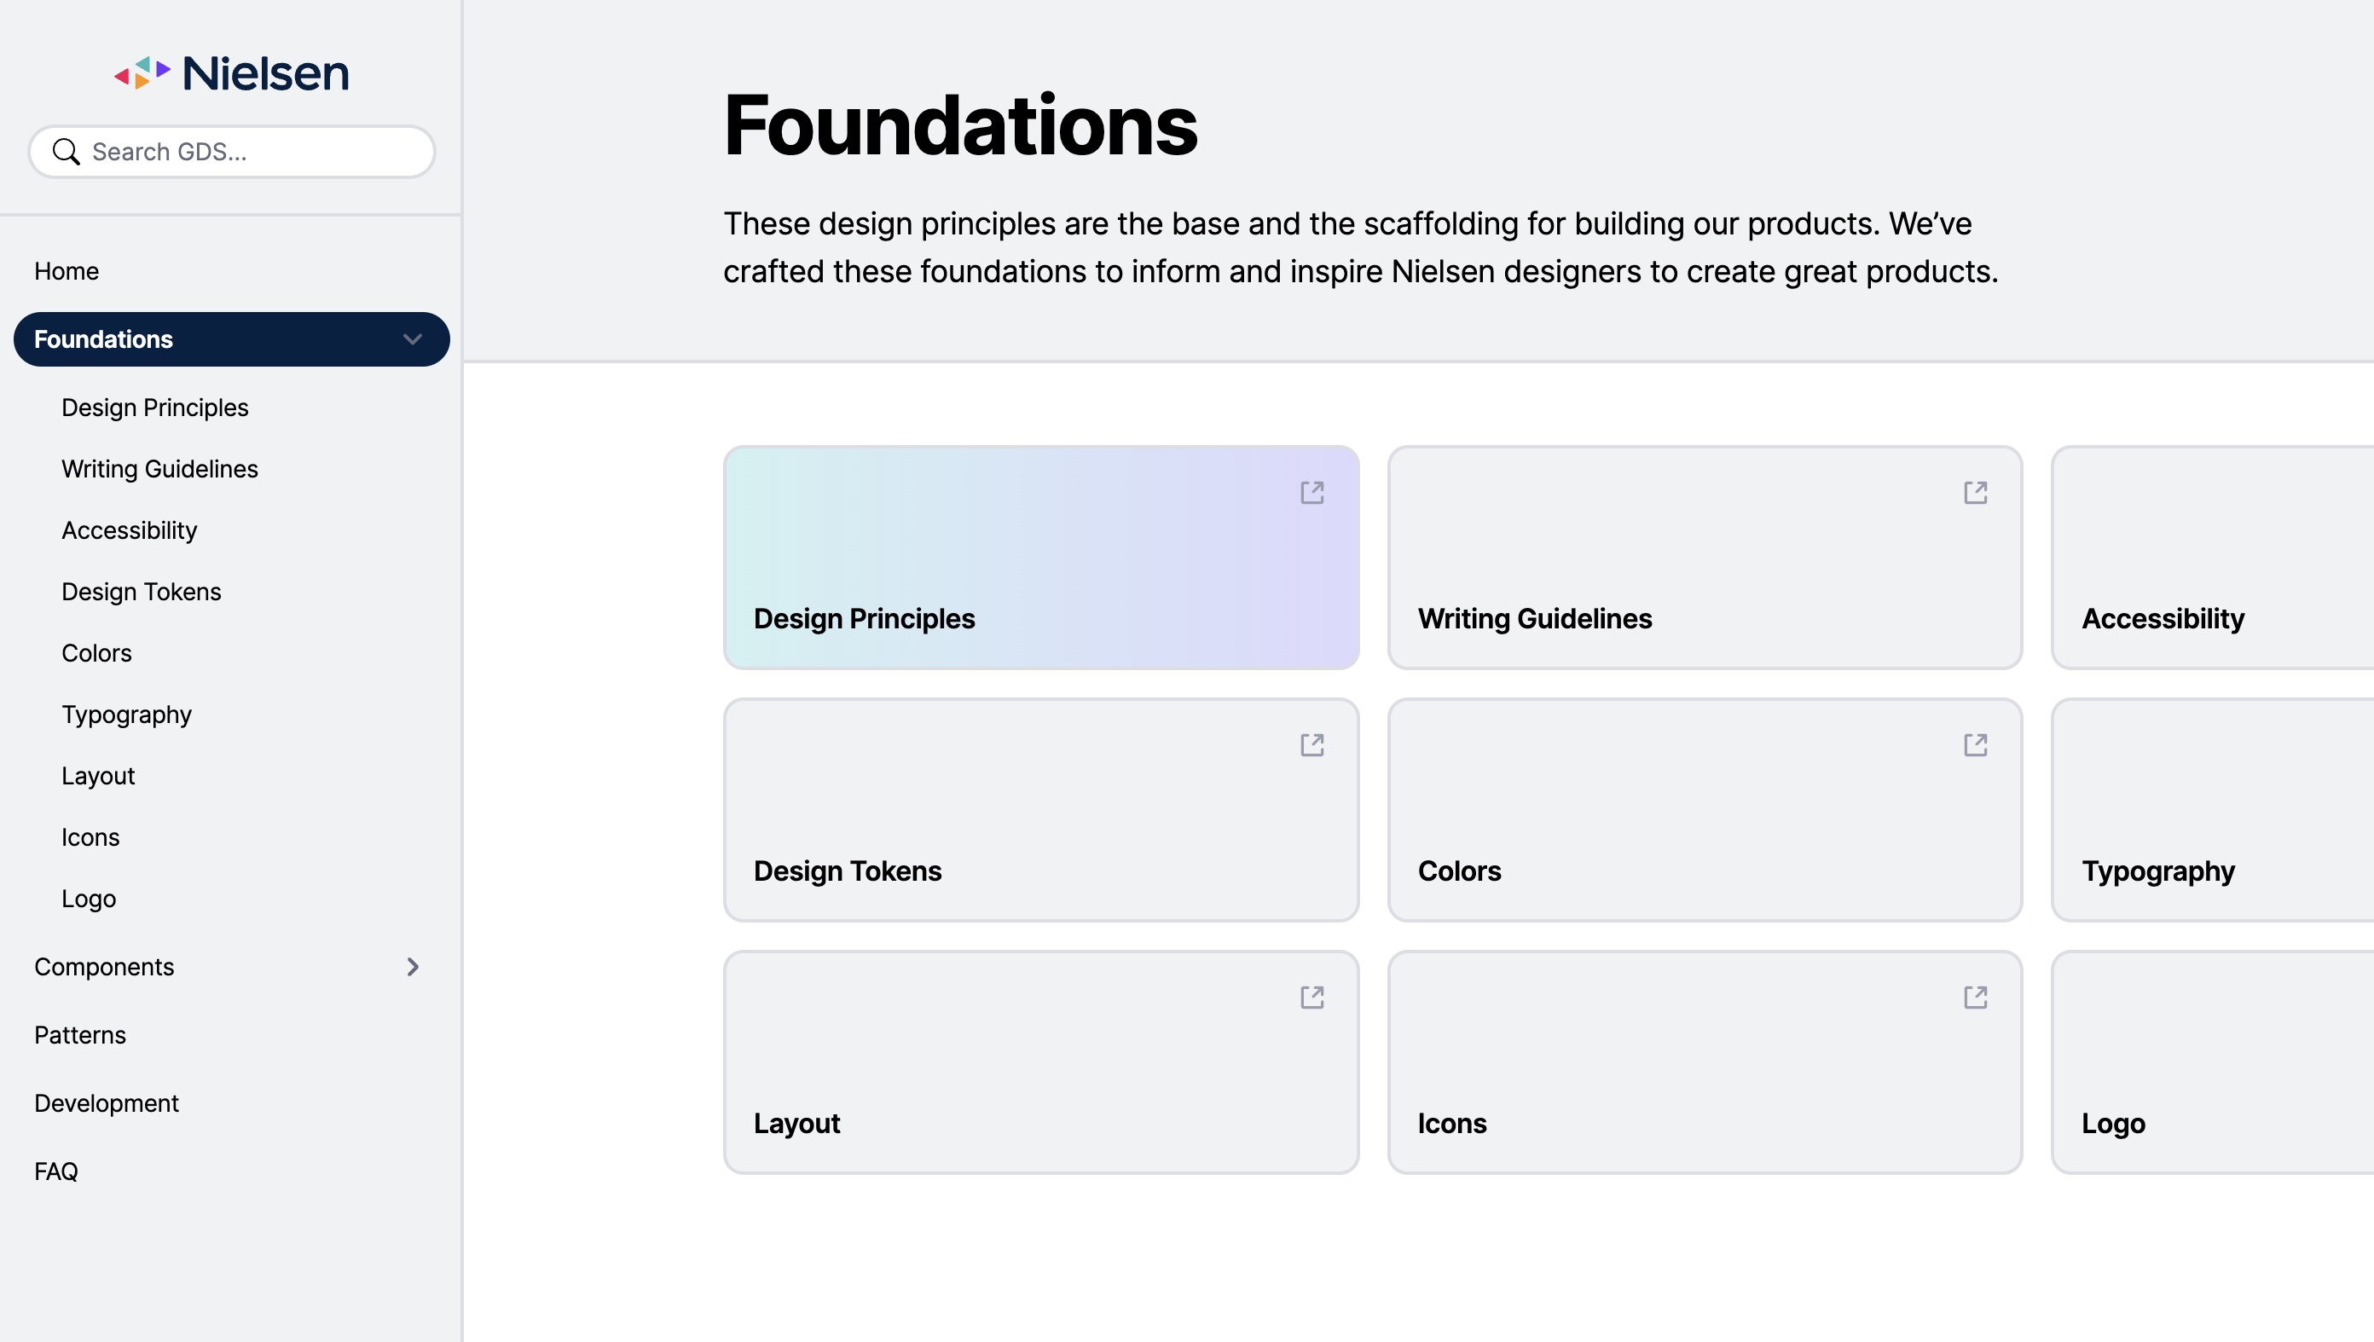The width and height of the screenshot is (2374, 1342).
Task: Open external link icon on Design Principles card
Action: click(1311, 493)
